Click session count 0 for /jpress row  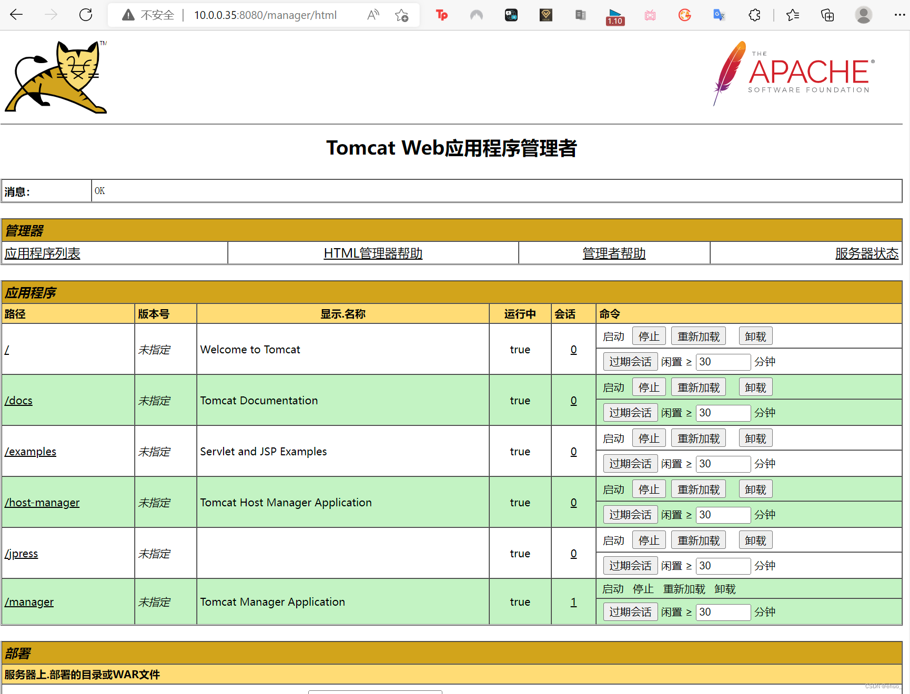[x=573, y=554]
